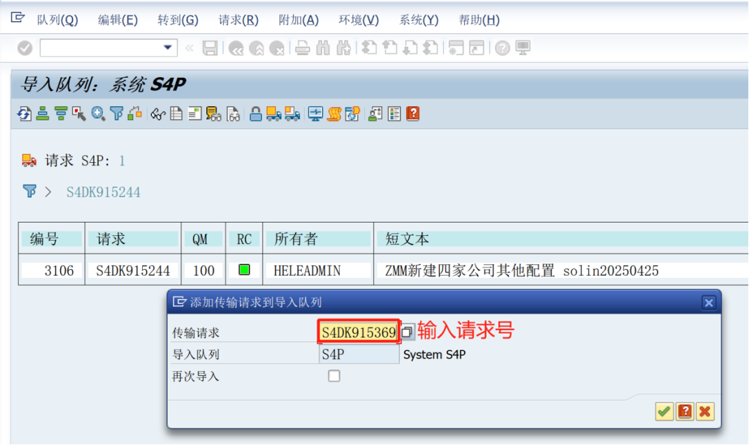Click the Select All green bars icon
The image size is (749, 445).
pos(43,114)
